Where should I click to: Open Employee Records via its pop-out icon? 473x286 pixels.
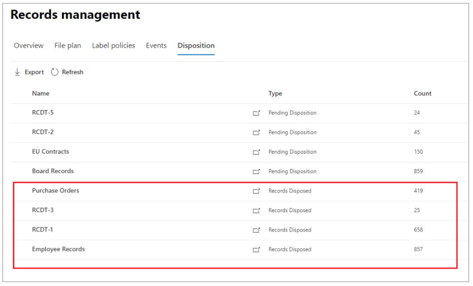(x=258, y=249)
